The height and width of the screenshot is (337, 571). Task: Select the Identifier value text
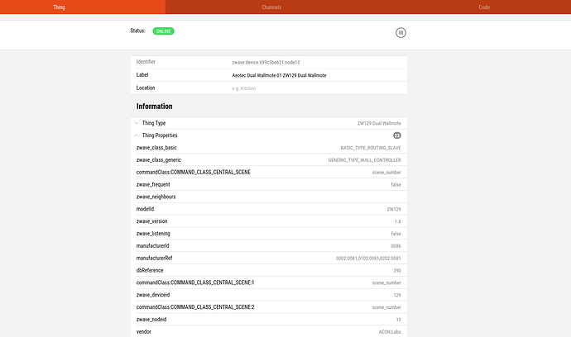266,62
